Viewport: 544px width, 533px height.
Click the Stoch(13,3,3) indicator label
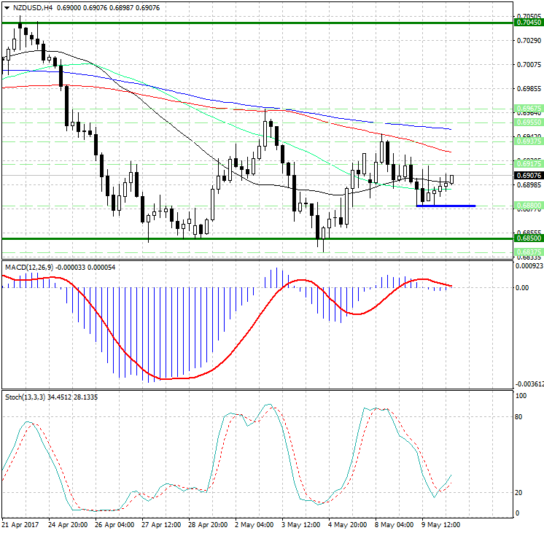[x=24, y=397]
